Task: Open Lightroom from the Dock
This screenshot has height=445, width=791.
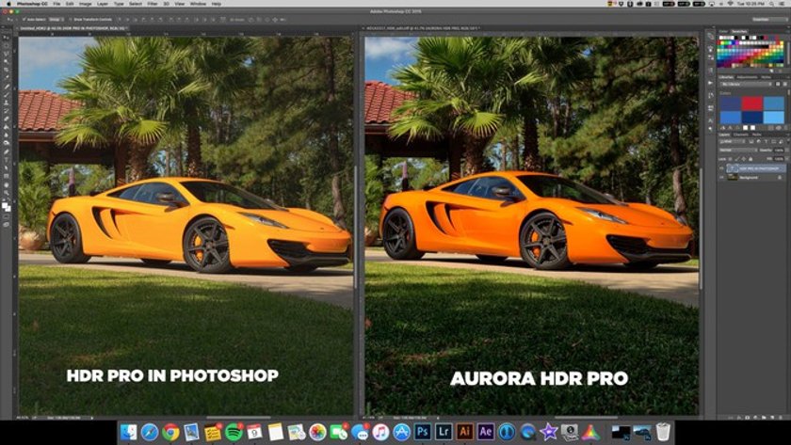Action: coord(444,432)
